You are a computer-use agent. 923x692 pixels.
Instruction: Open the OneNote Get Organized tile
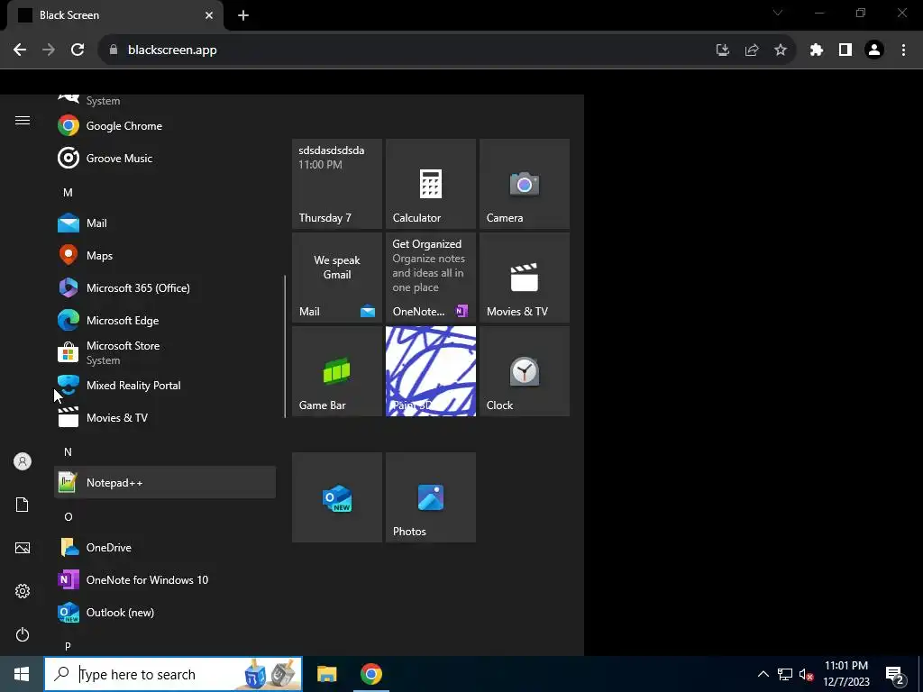coord(430,278)
